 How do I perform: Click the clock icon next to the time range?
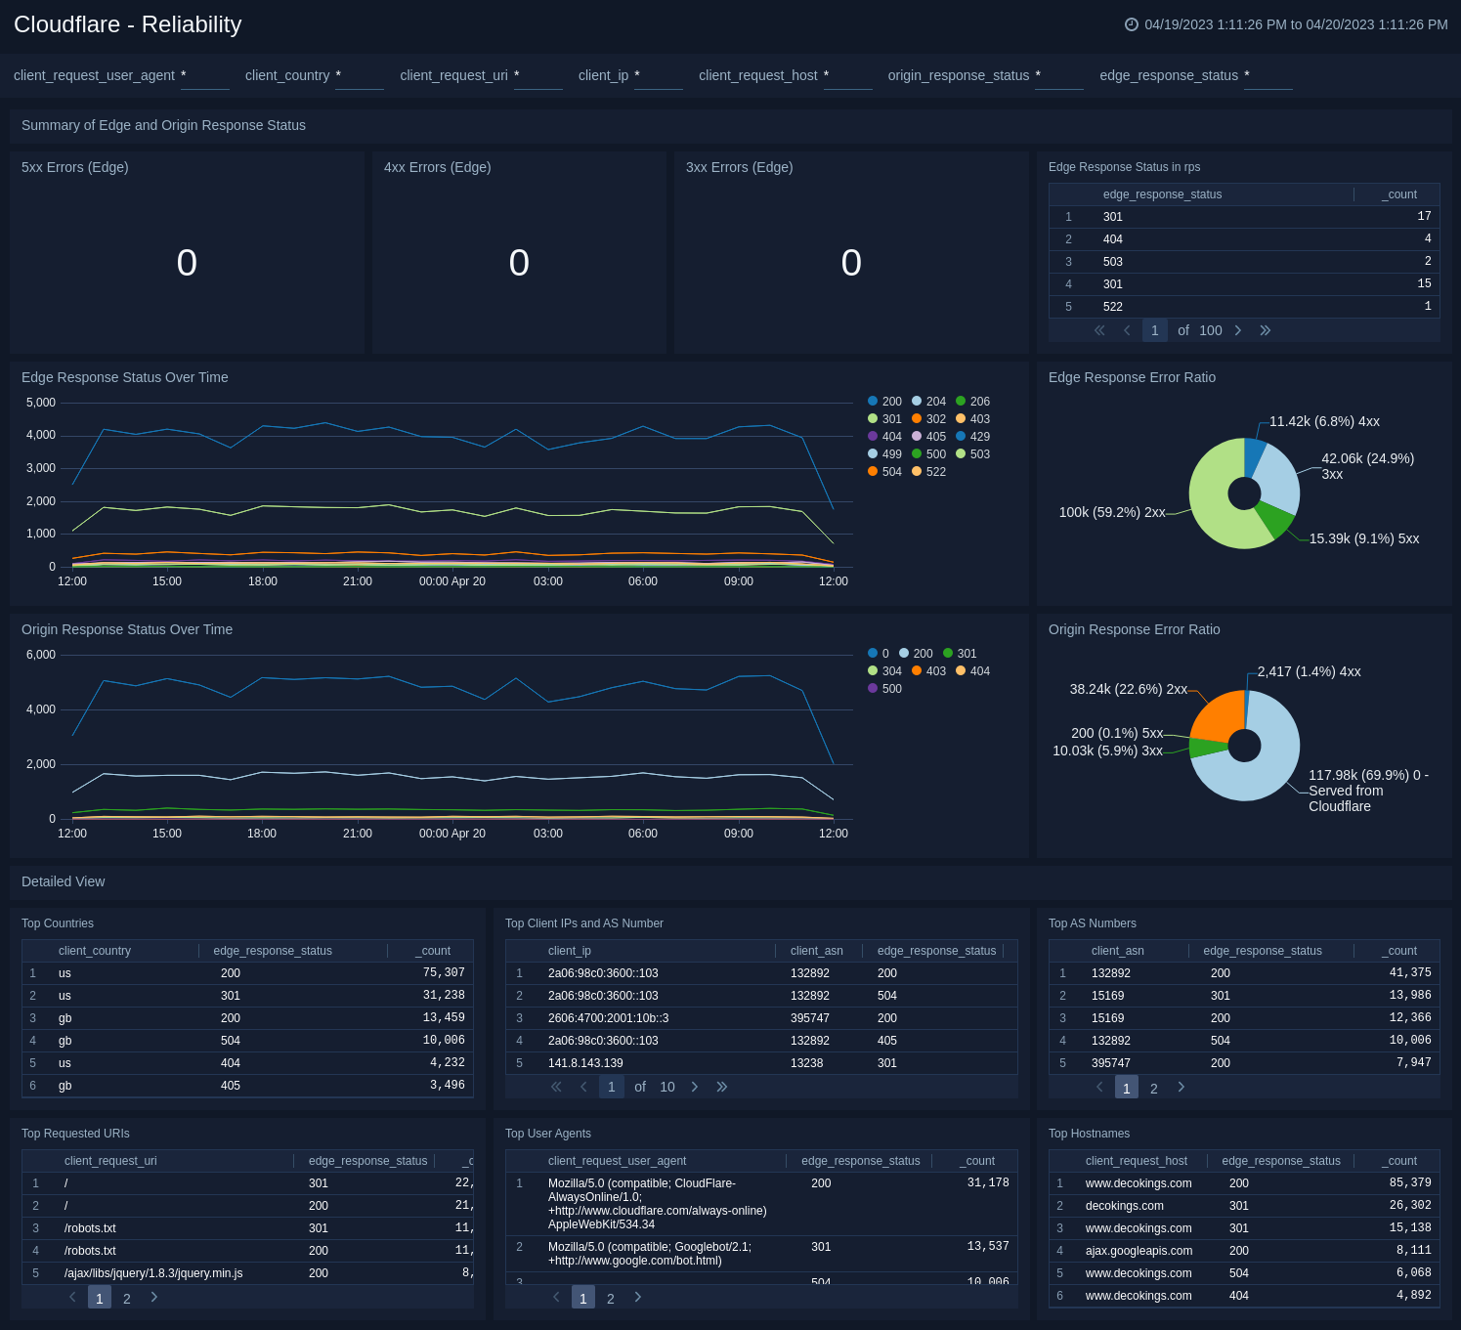tap(1131, 24)
